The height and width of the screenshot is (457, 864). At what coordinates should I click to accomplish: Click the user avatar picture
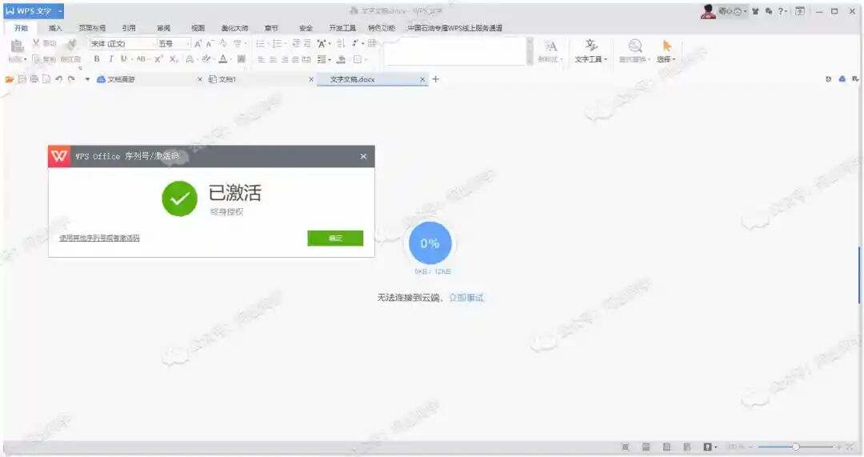pos(708,11)
